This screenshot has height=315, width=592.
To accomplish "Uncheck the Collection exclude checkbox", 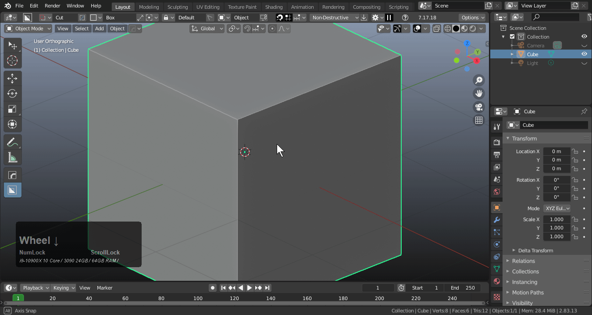I will coord(512,37).
